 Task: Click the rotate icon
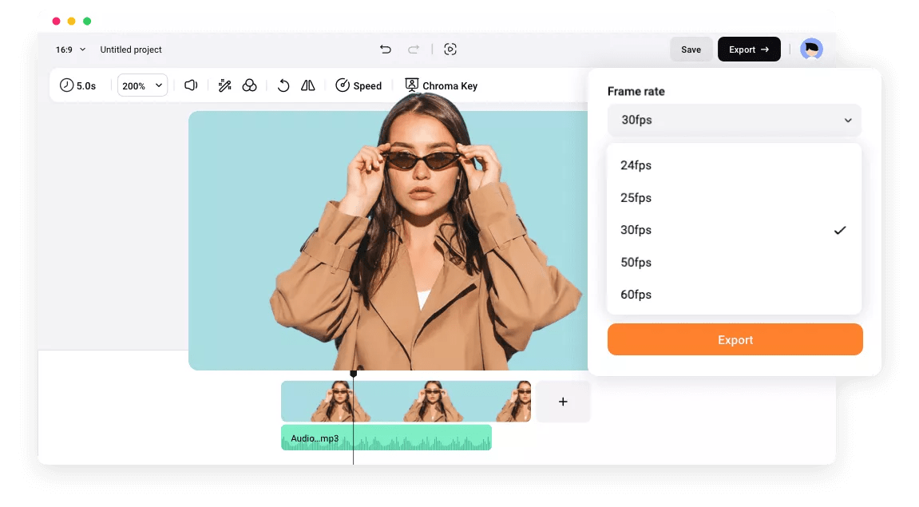pyautogui.click(x=283, y=85)
